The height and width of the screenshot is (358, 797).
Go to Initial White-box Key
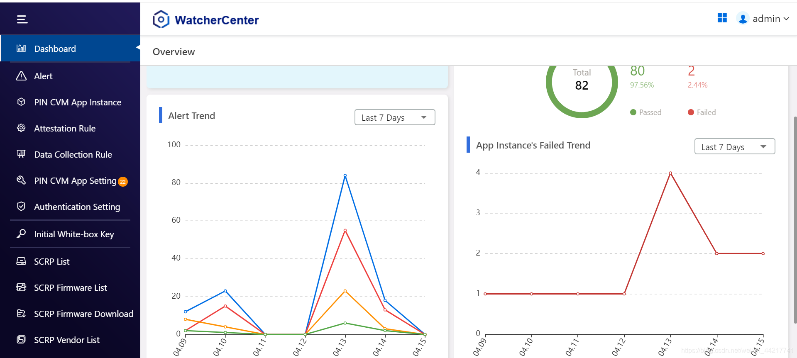[x=70, y=234]
